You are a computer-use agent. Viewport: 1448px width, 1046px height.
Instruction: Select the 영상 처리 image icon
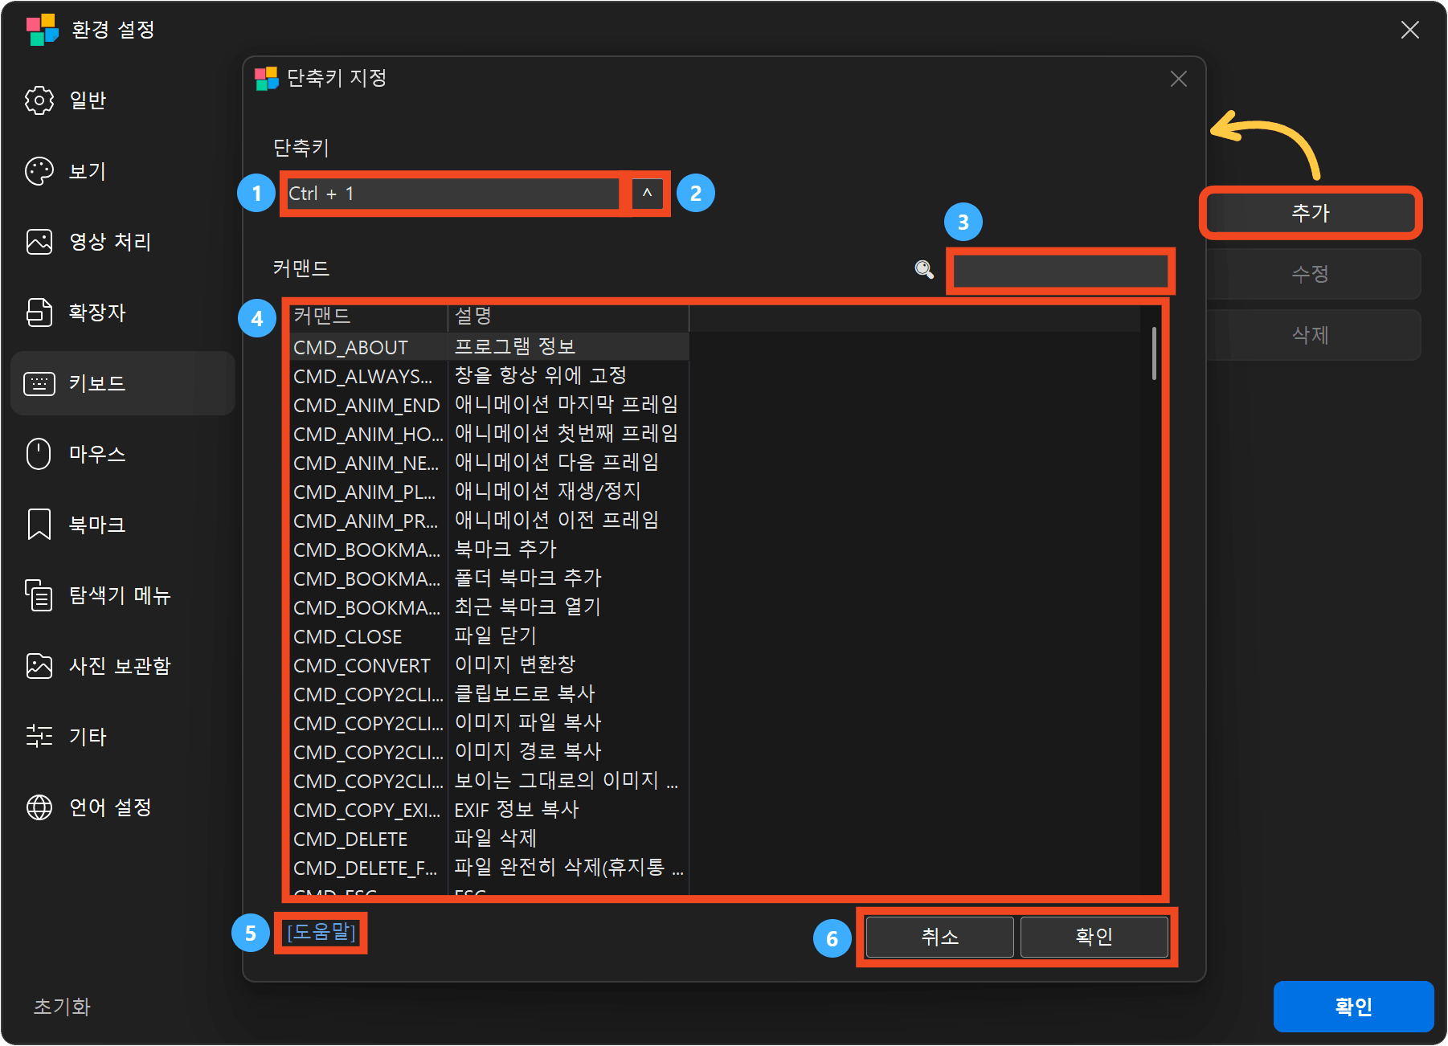click(x=39, y=242)
